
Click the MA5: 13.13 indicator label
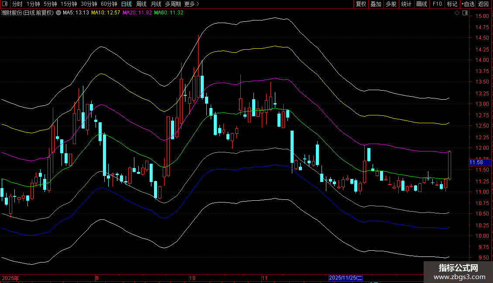click(76, 13)
